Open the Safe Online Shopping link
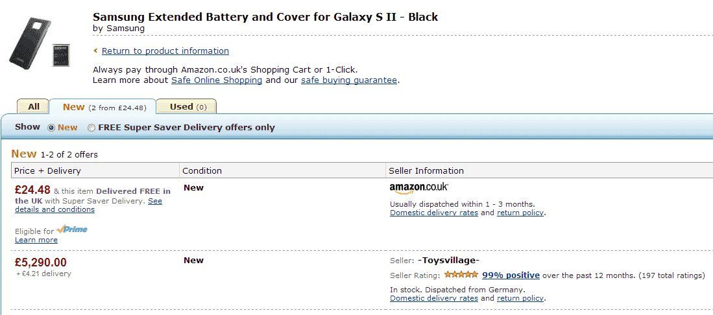The image size is (713, 315). coord(217,80)
